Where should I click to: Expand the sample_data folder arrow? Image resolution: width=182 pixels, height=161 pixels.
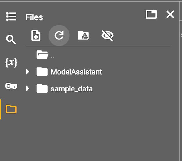[28, 88]
